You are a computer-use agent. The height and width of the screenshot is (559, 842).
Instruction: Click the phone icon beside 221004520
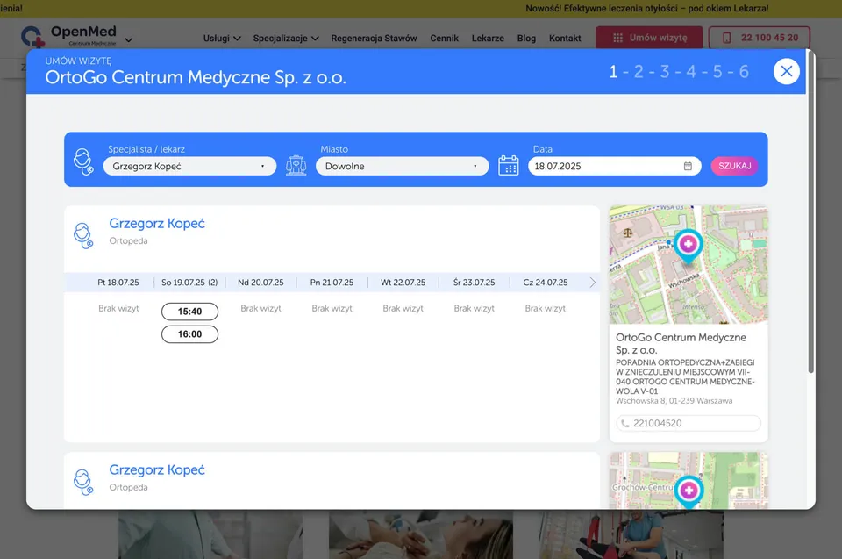tap(625, 423)
